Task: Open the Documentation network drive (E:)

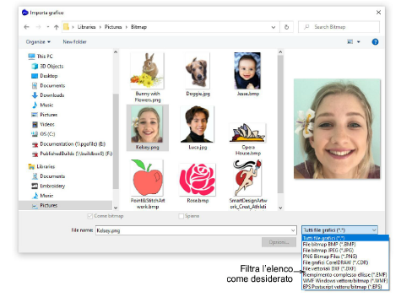Action: click(x=68, y=143)
